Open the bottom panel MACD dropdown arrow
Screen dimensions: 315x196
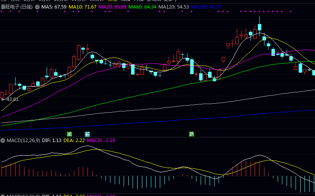tap(3, 195)
